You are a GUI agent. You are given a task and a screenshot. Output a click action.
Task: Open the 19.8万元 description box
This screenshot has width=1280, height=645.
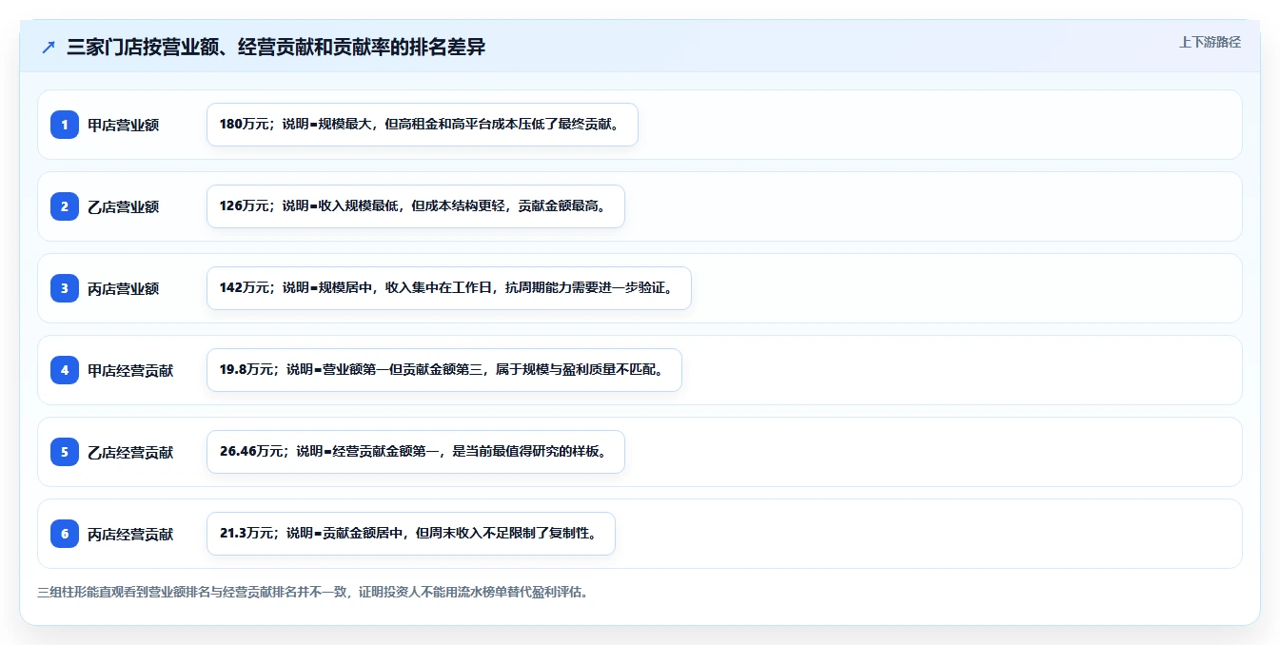tap(444, 370)
